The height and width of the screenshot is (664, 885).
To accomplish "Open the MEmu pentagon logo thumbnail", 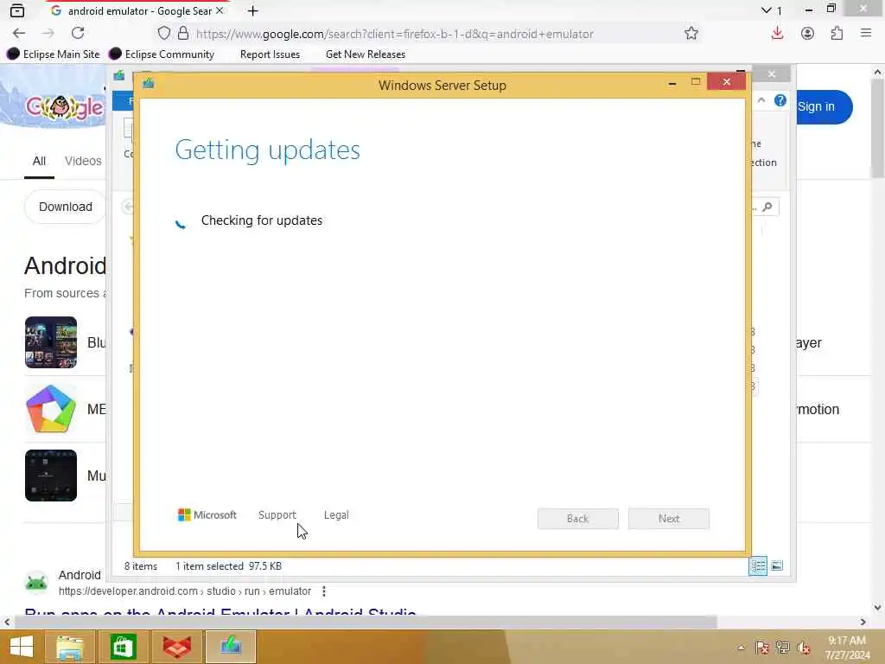I will [x=51, y=409].
